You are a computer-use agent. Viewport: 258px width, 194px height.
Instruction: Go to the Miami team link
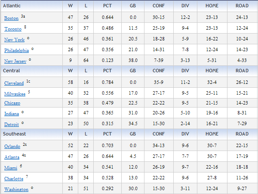pos(11,168)
